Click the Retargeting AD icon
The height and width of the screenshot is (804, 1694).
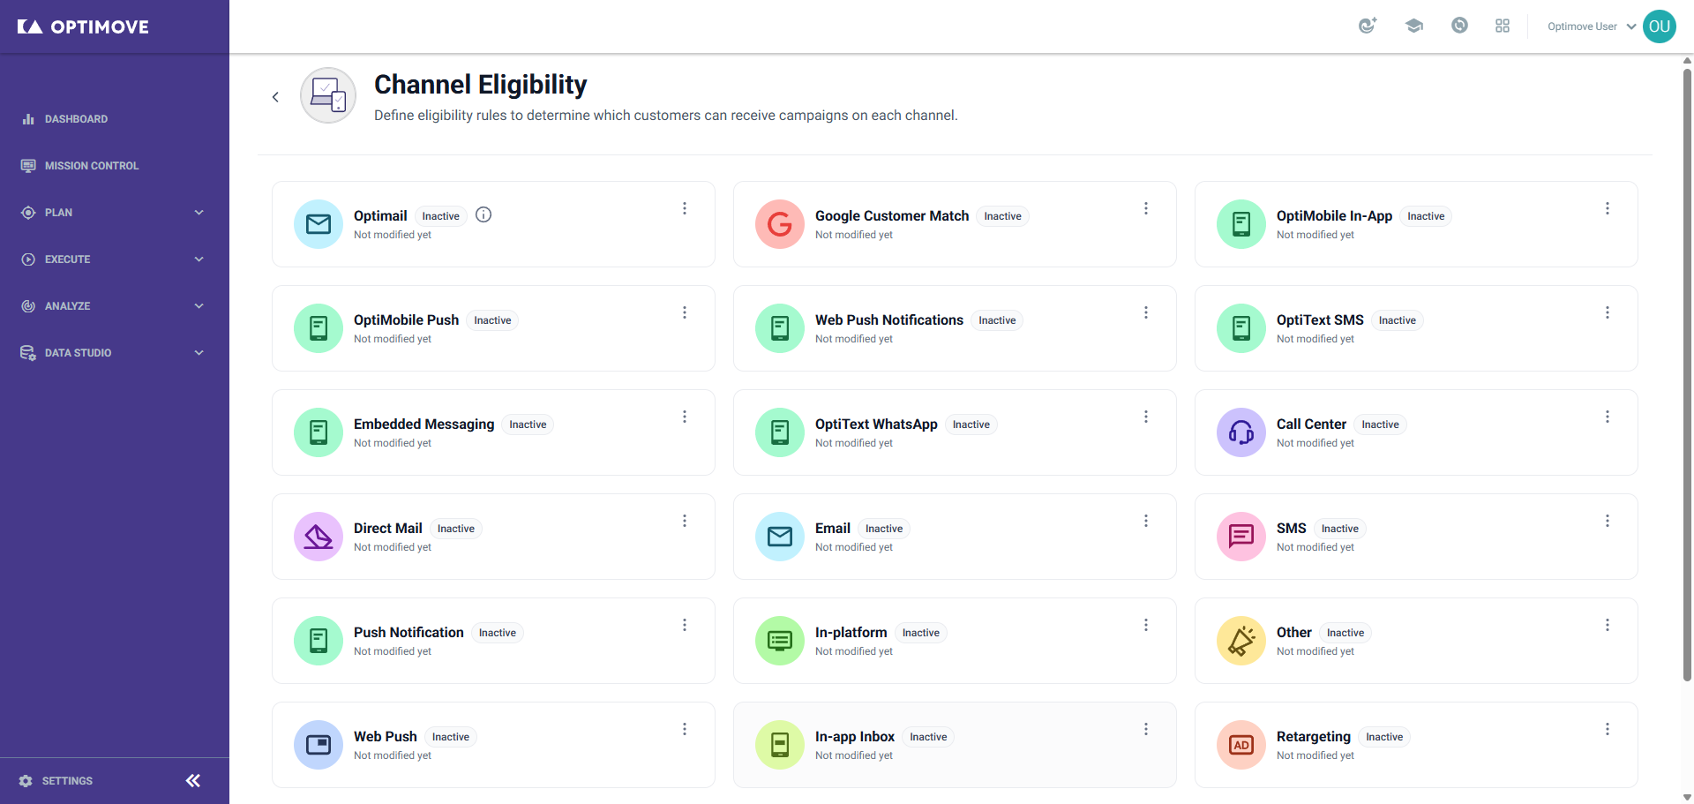(1241, 745)
